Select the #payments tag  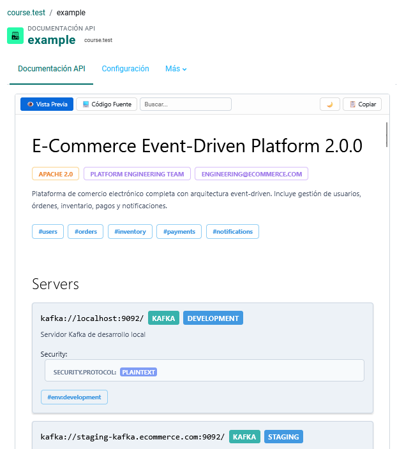point(179,231)
